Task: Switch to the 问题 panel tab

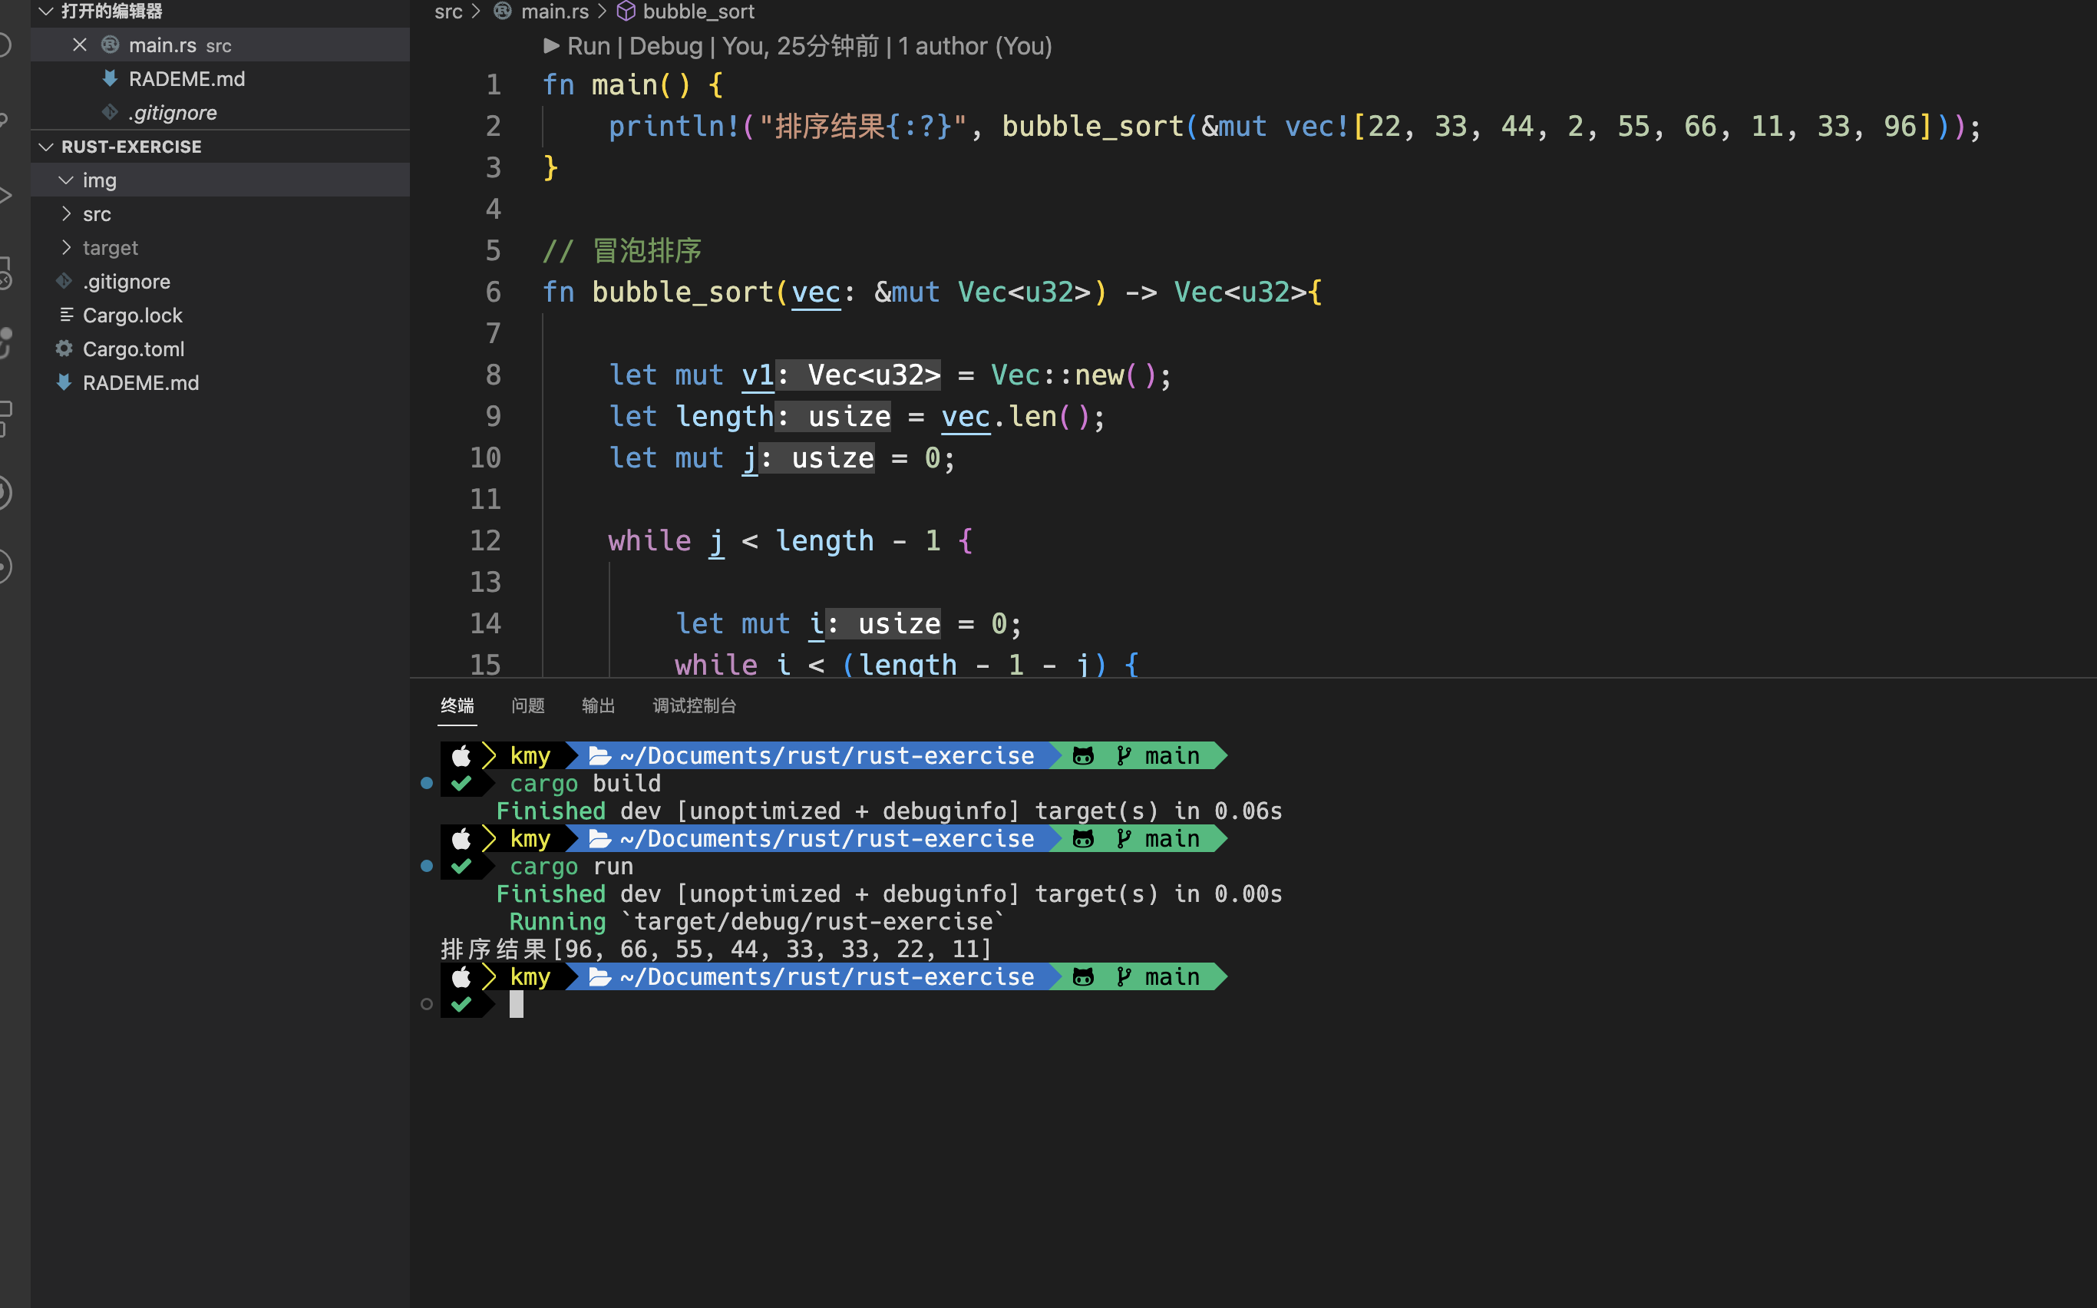Action: pos(527,705)
